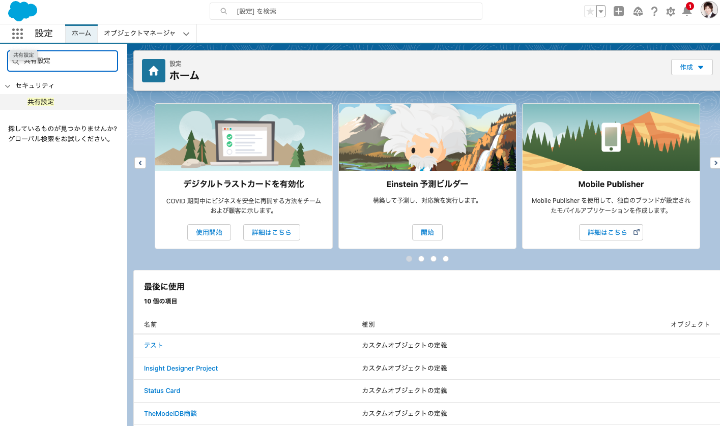Open the 作成 dropdown button
The width and height of the screenshot is (720, 426).
(x=692, y=67)
